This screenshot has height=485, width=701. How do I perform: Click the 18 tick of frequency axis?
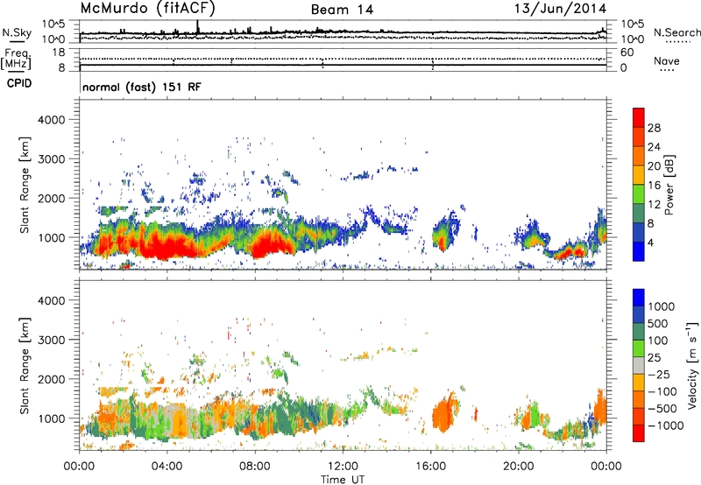pos(59,53)
